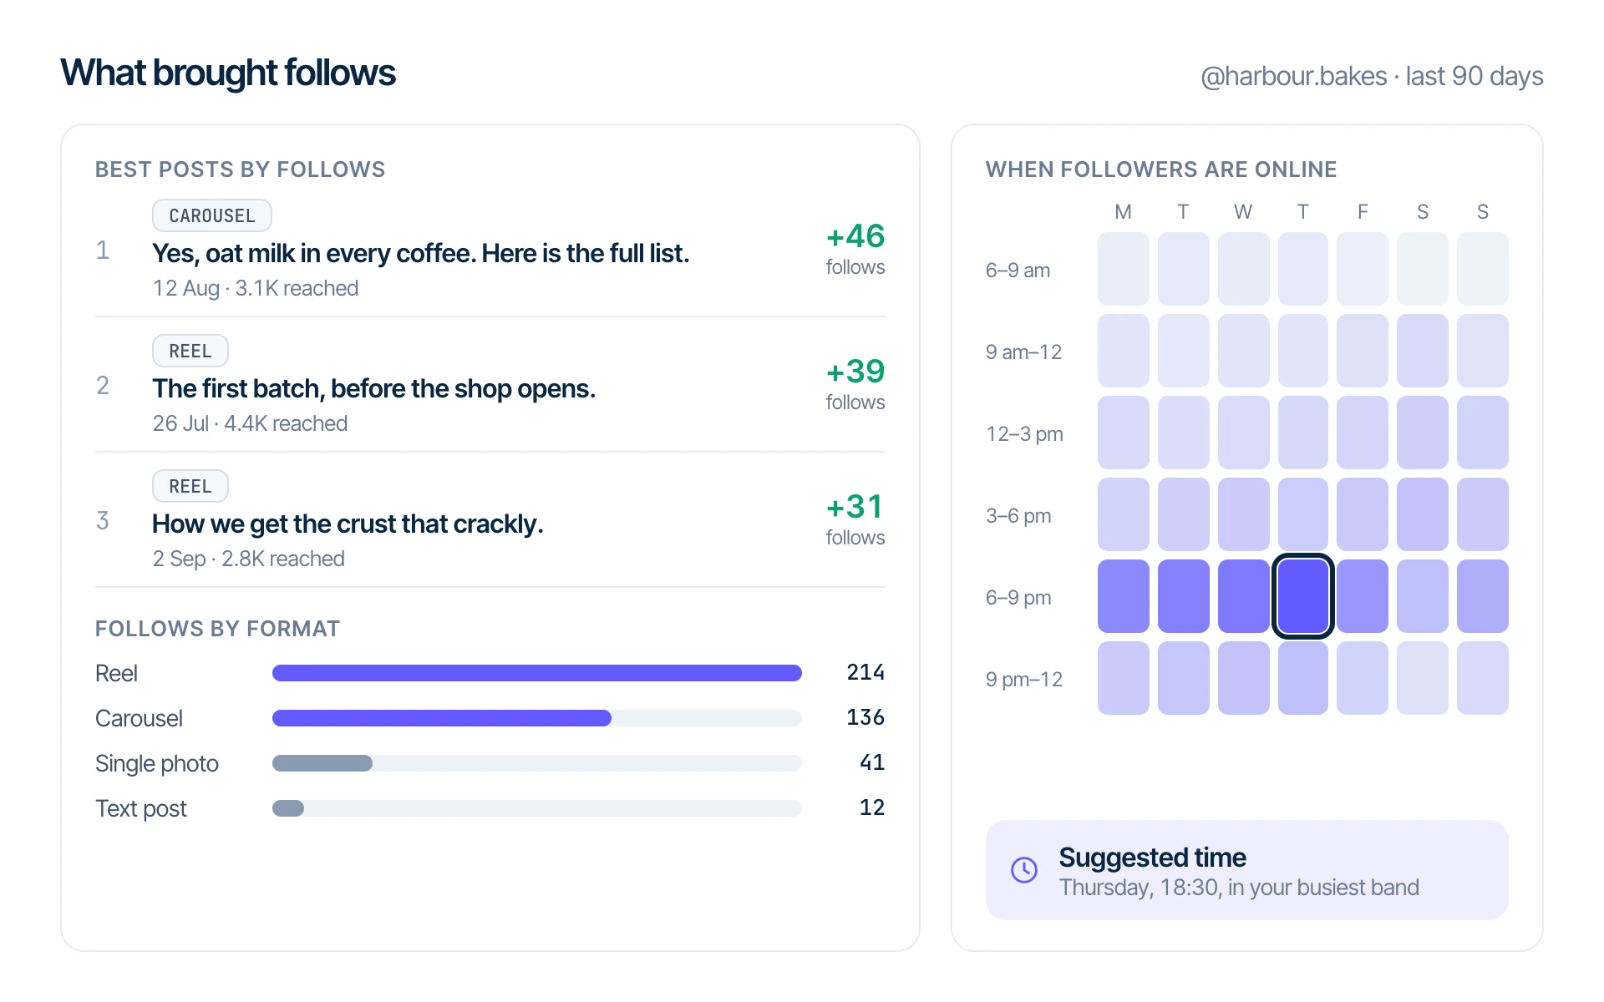This screenshot has width=1604, height=1002.
Task: Click the '26 Jul · 4.4K reached' text
Action: click(250, 423)
